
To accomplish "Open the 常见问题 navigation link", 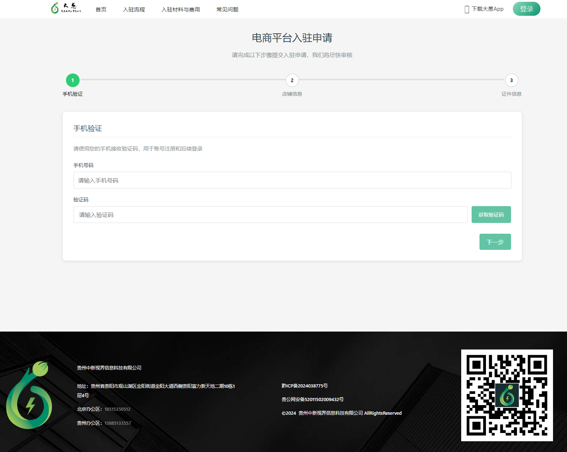I will pyautogui.click(x=227, y=9).
